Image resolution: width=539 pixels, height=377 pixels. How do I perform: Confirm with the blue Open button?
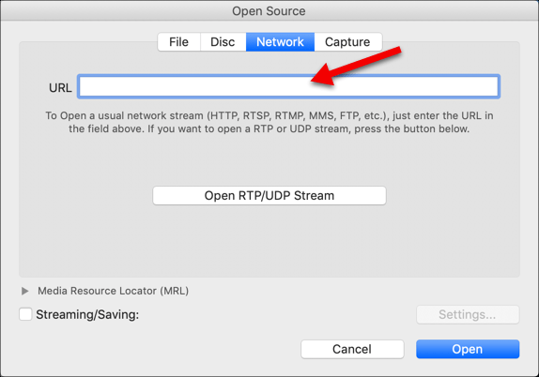click(x=468, y=349)
